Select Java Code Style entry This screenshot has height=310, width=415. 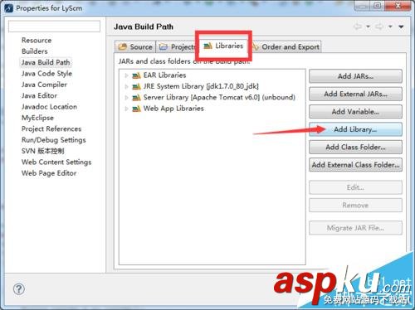[x=46, y=74]
